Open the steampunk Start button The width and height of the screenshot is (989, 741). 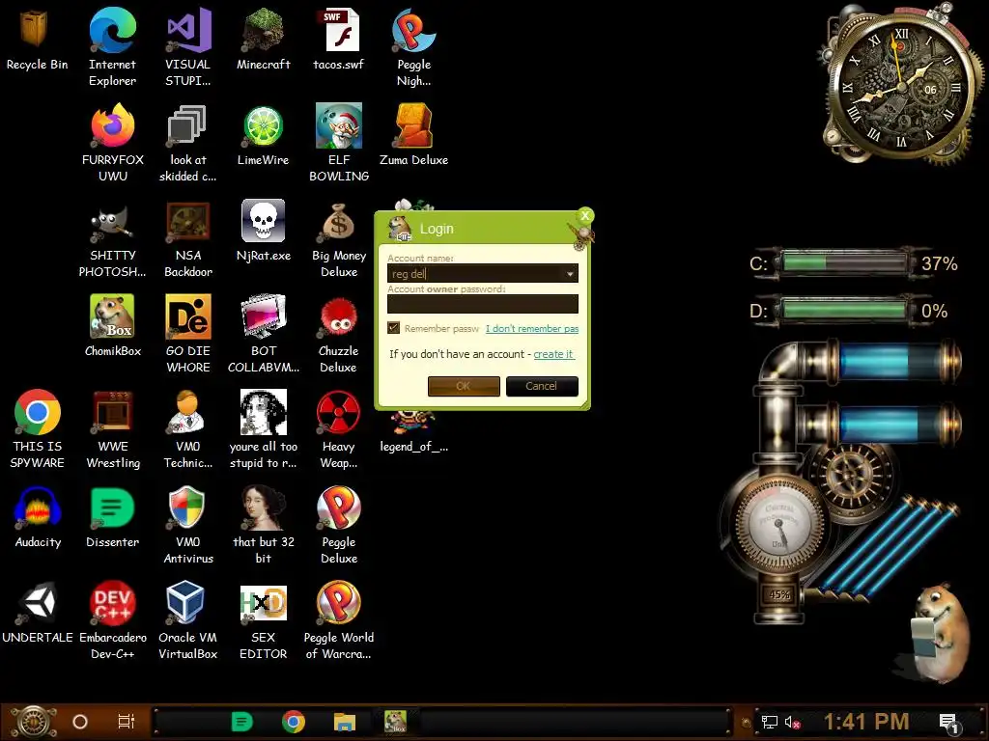coord(32,722)
